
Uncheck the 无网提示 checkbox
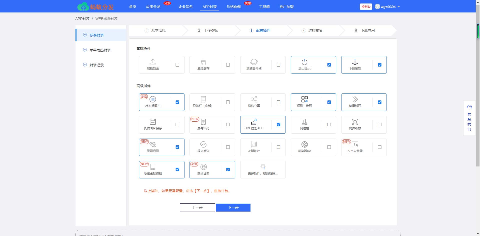pos(177,147)
